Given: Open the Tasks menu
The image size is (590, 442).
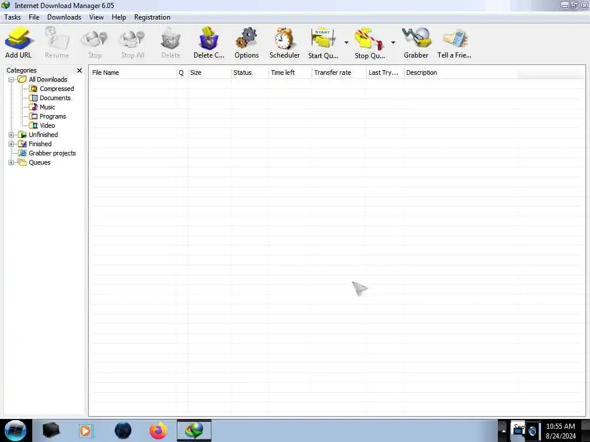Looking at the screenshot, I should [x=13, y=17].
